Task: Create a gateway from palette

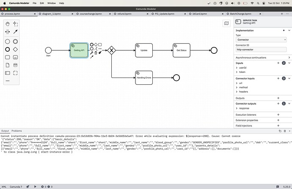Action: pyautogui.click(x=16, y=50)
